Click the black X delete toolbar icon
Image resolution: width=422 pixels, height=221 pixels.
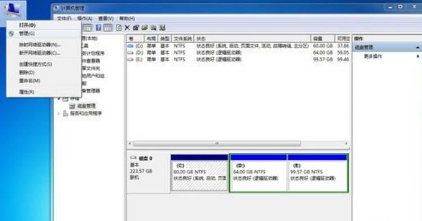pos(127,28)
